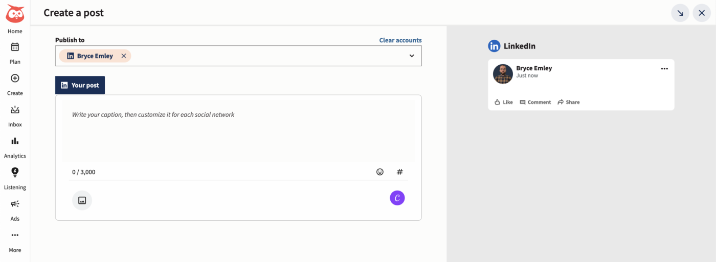Open preview post options ellipsis
Viewport: 716px width, 262px height.
(664, 69)
